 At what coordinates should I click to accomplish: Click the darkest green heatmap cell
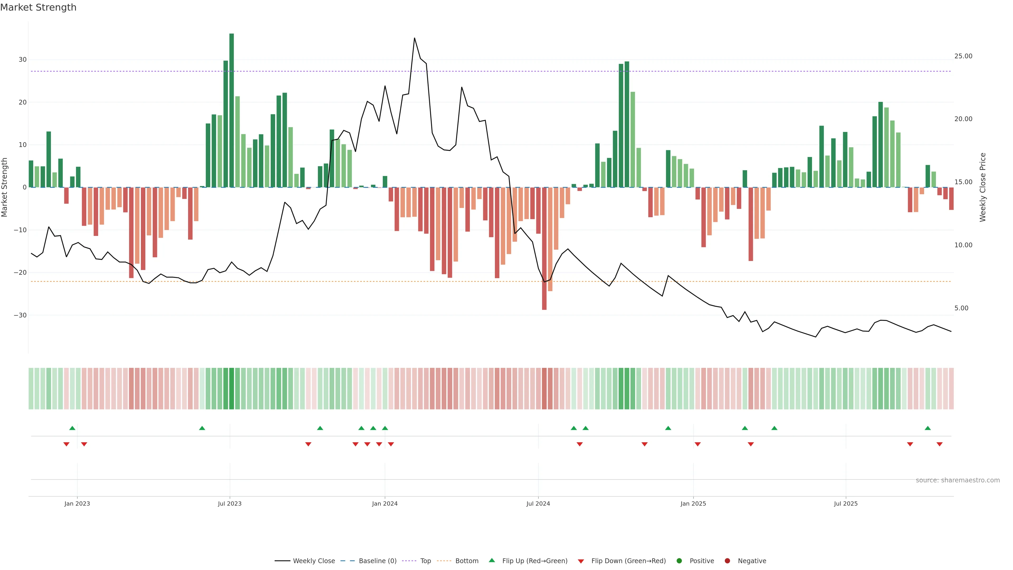pyautogui.click(x=232, y=389)
